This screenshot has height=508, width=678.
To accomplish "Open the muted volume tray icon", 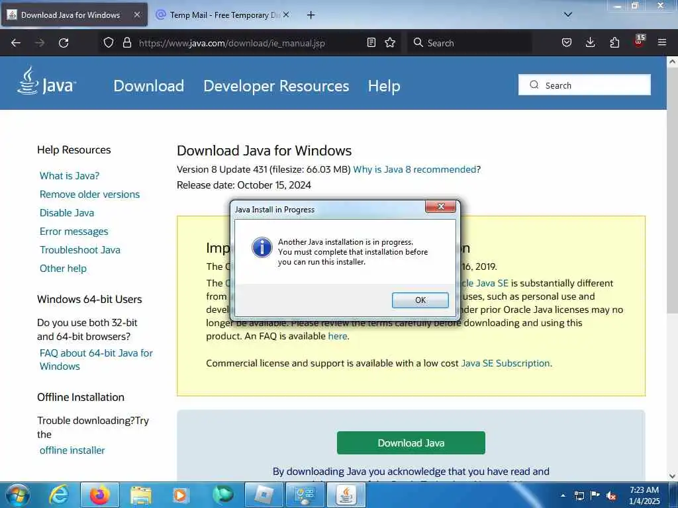I will [x=611, y=495].
